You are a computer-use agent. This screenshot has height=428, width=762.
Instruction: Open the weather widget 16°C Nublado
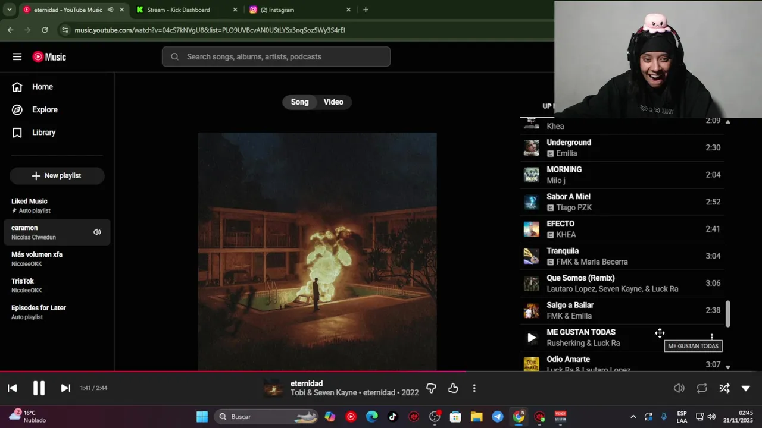tap(27, 416)
